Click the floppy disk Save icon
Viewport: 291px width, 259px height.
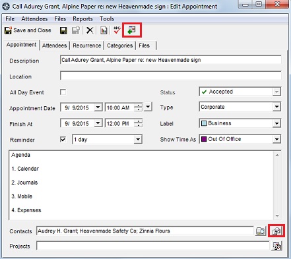63,30
